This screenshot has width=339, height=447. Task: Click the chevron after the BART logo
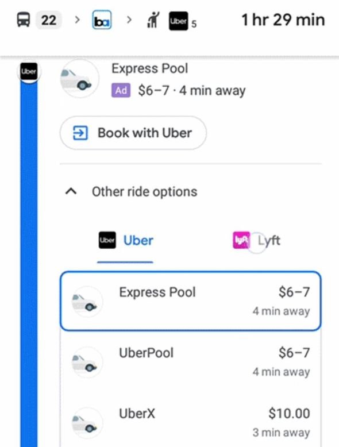tap(129, 20)
